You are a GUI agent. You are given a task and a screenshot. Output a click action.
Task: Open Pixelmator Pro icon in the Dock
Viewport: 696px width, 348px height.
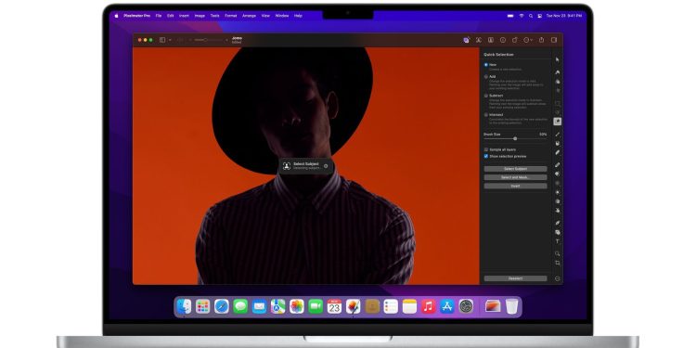pyautogui.click(x=353, y=306)
